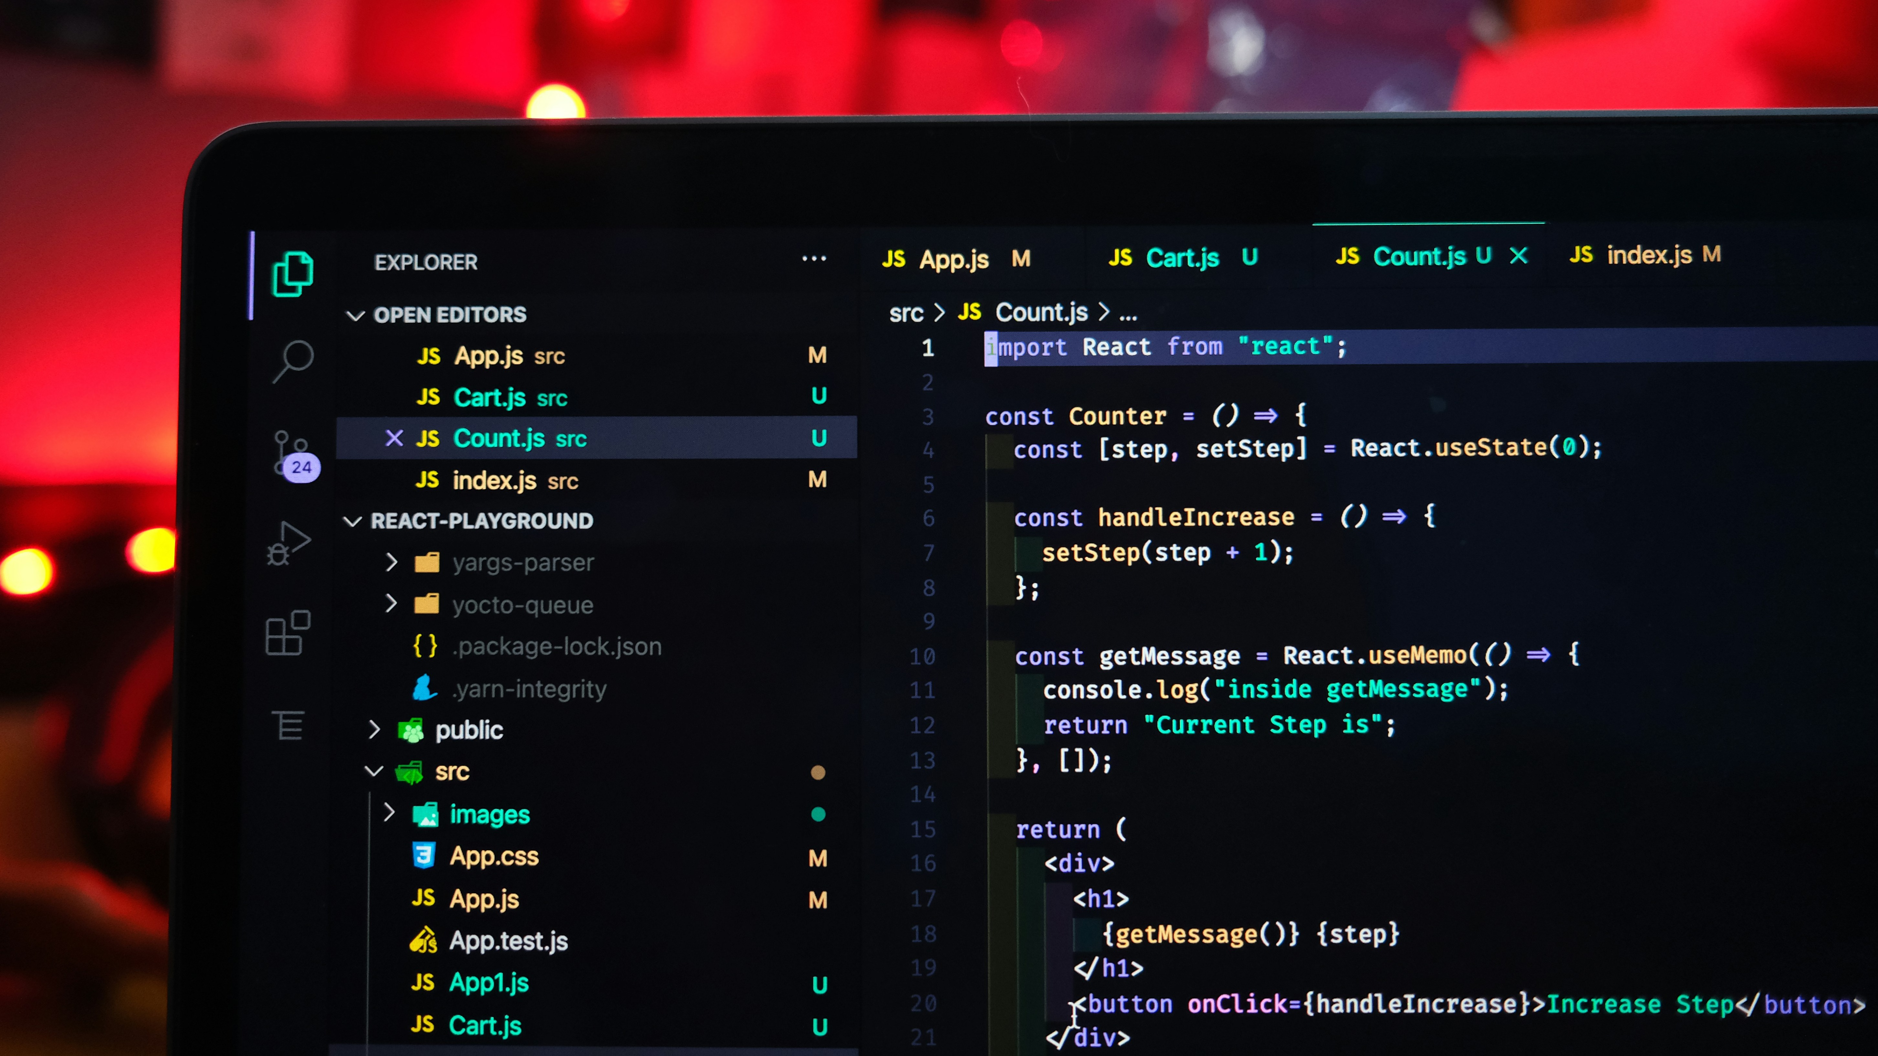Click line number 10 in gutter
The width and height of the screenshot is (1878, 1056).
(922, 657)
